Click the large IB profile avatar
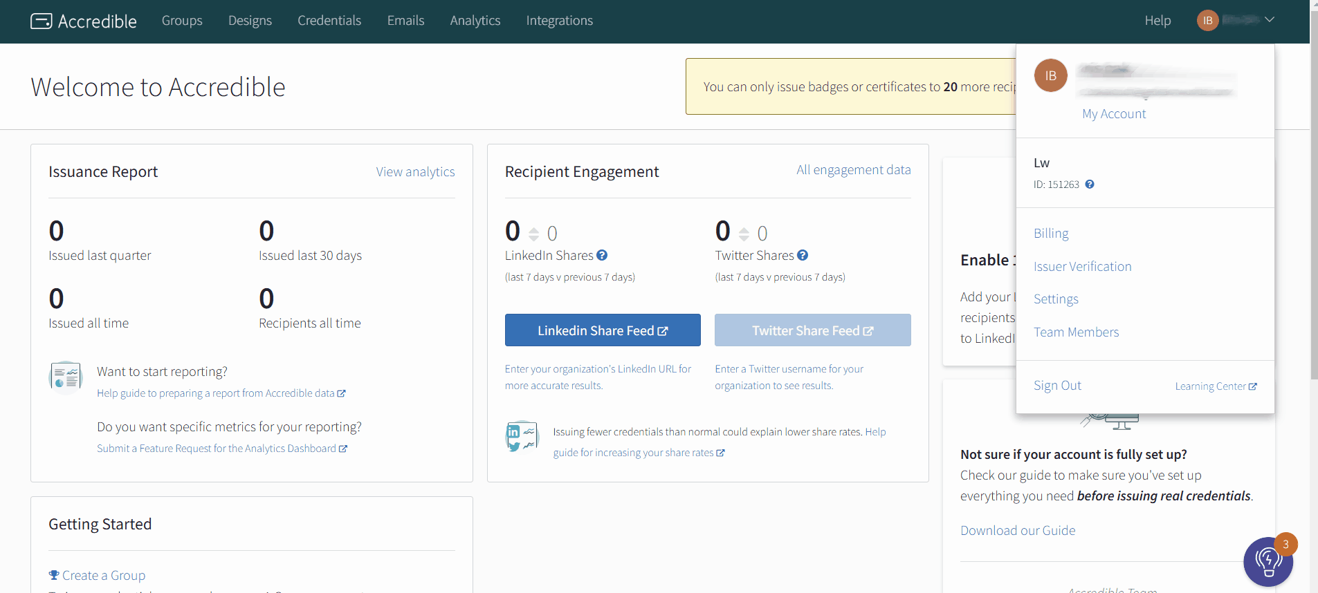 click(1051, 75)
